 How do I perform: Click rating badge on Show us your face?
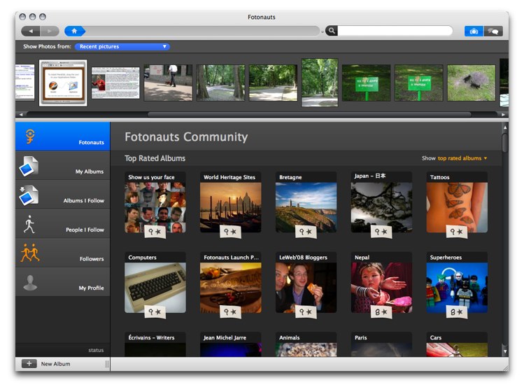point(155,232)
